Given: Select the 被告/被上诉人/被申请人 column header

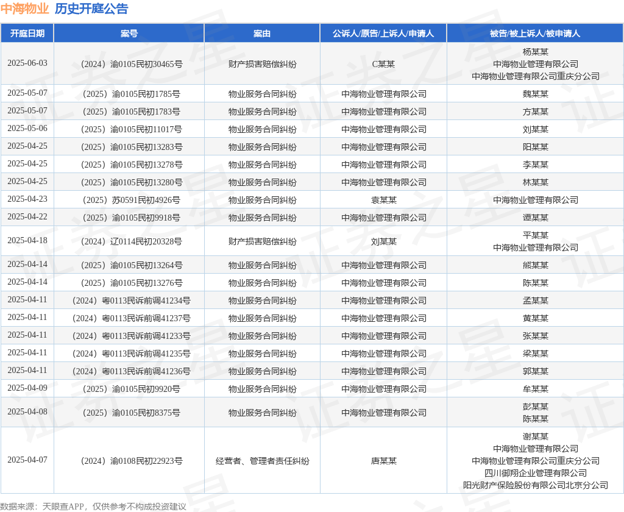Looking at the screenshot, I should [535, 34].
